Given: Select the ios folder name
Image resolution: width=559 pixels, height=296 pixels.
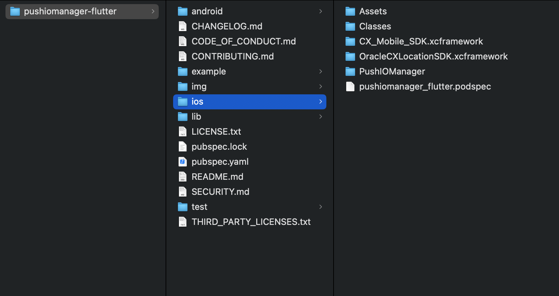Looking at the screenshot, I should (x=197, y=102).
